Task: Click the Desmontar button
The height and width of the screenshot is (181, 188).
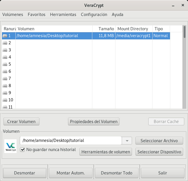Action: click(x=25, y=173)
